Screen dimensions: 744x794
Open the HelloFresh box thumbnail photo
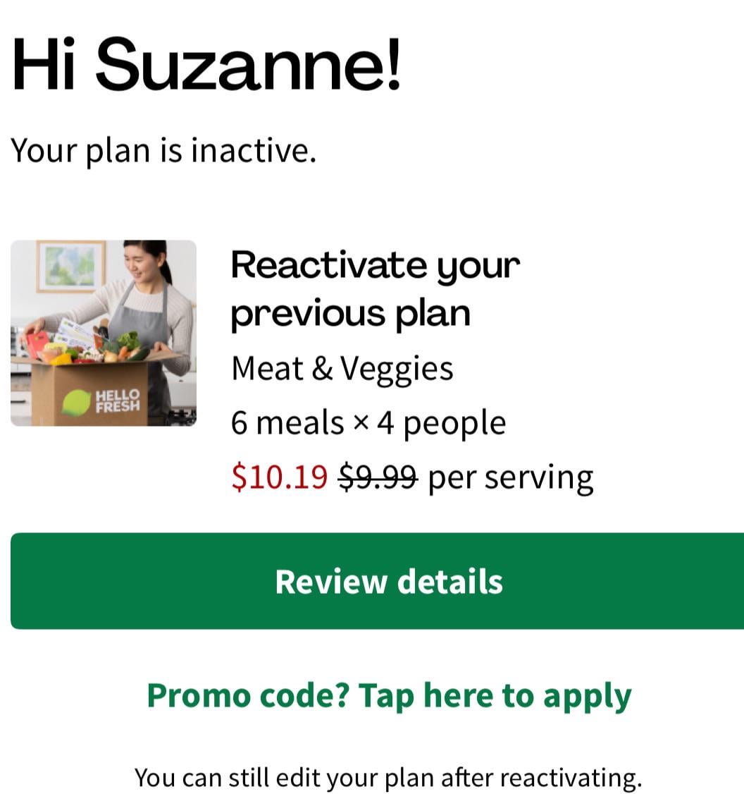[104, 333]
